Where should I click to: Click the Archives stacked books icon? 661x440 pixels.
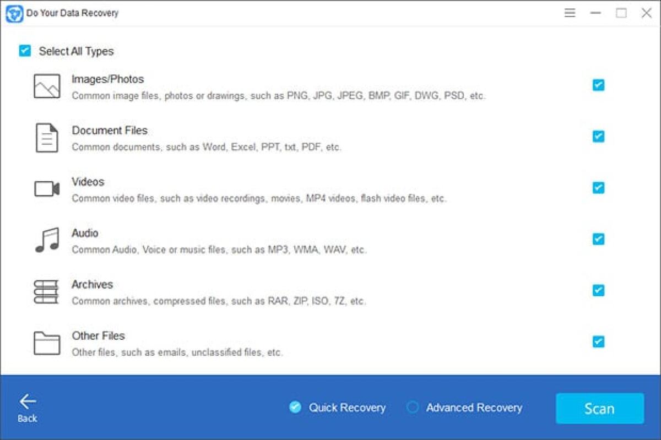(x=46, y=291)
